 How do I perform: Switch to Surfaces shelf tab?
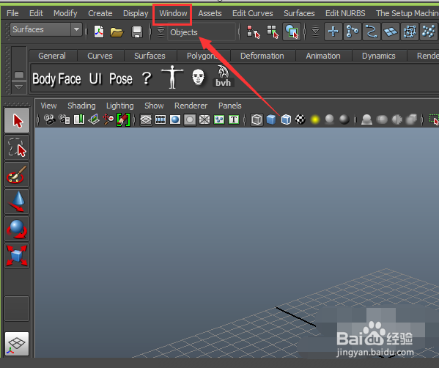pyautogui.click(x=150, y=56)
